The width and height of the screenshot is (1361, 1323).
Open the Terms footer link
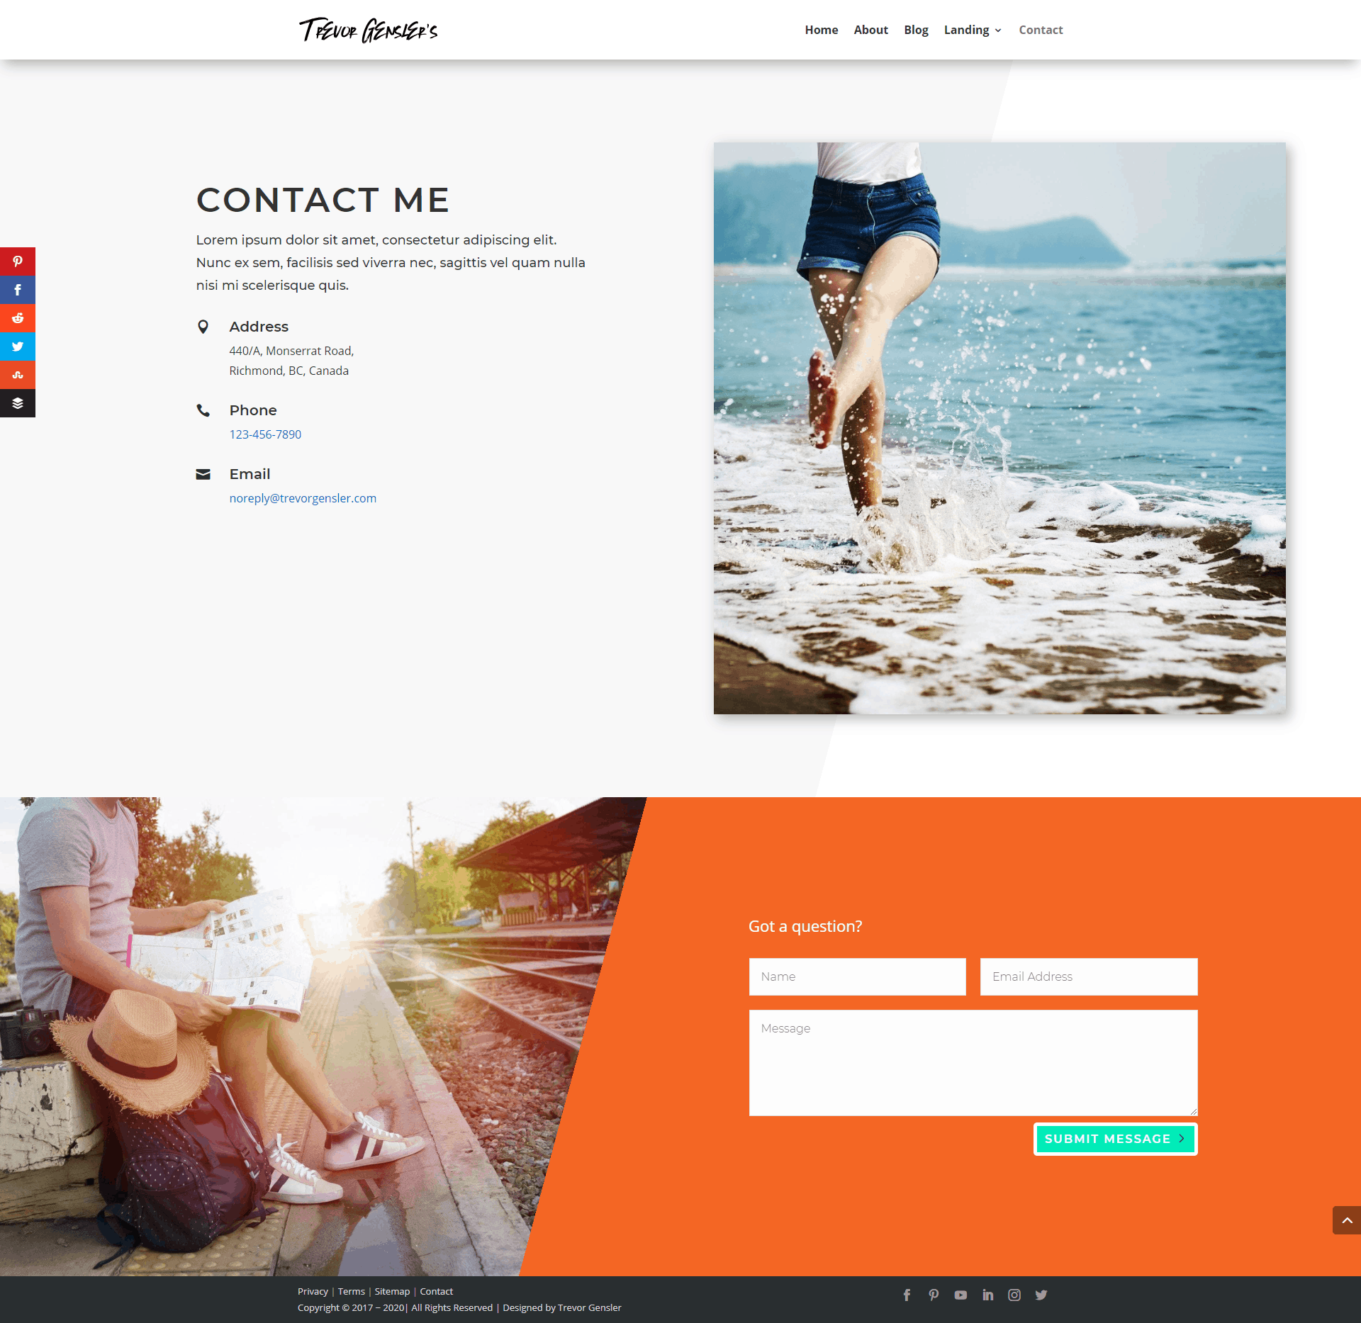click(x=352, y=1291)
